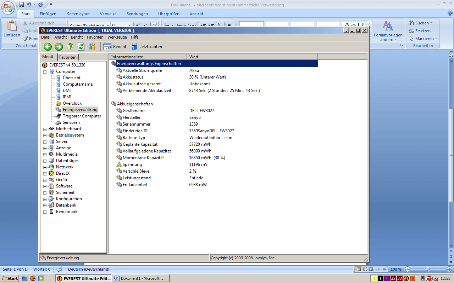Click the disconnected network tray icon
The width and height of the screenshot is (454, 283).
pyautogui.click(x=429, y=278)
